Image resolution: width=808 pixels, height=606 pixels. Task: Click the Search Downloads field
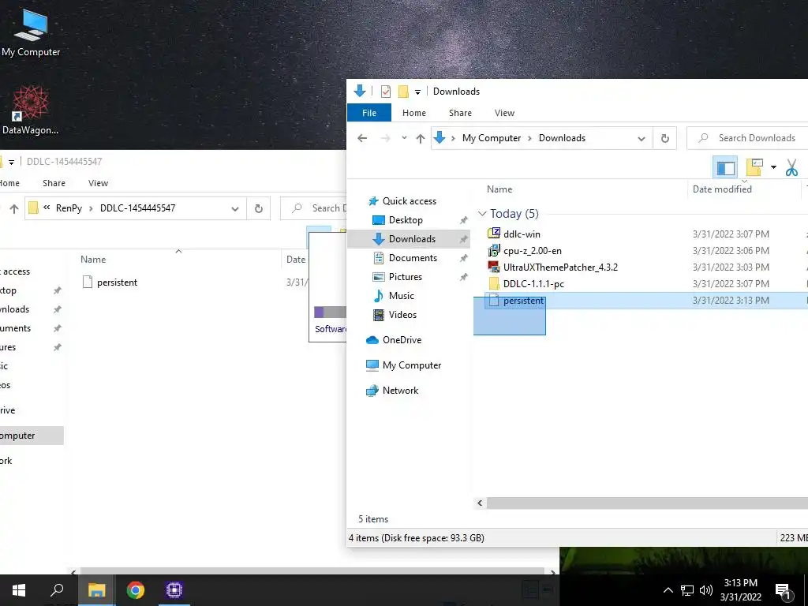coord(747,138)
